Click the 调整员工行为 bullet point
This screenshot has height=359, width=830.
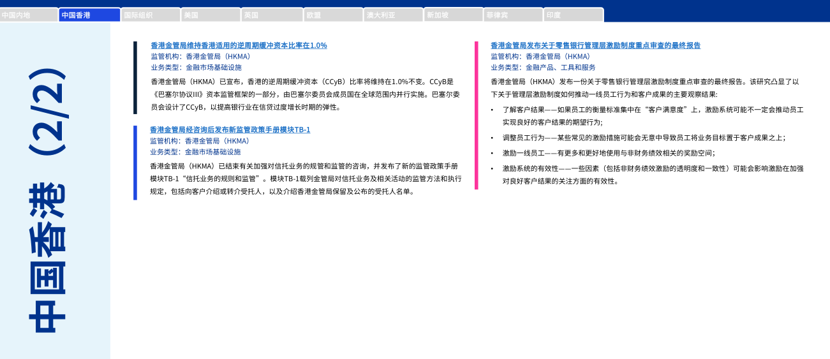643,137
